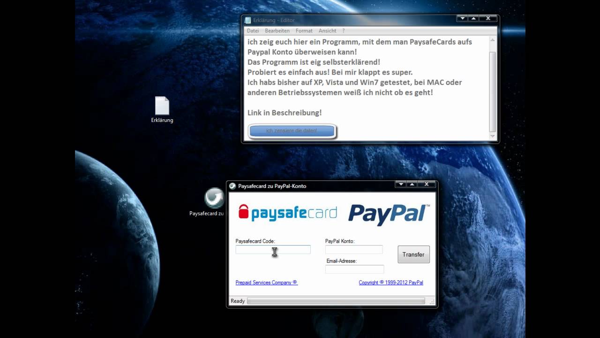Click the progress bar in status bar
600x338 pixels.
pos(336,301)
